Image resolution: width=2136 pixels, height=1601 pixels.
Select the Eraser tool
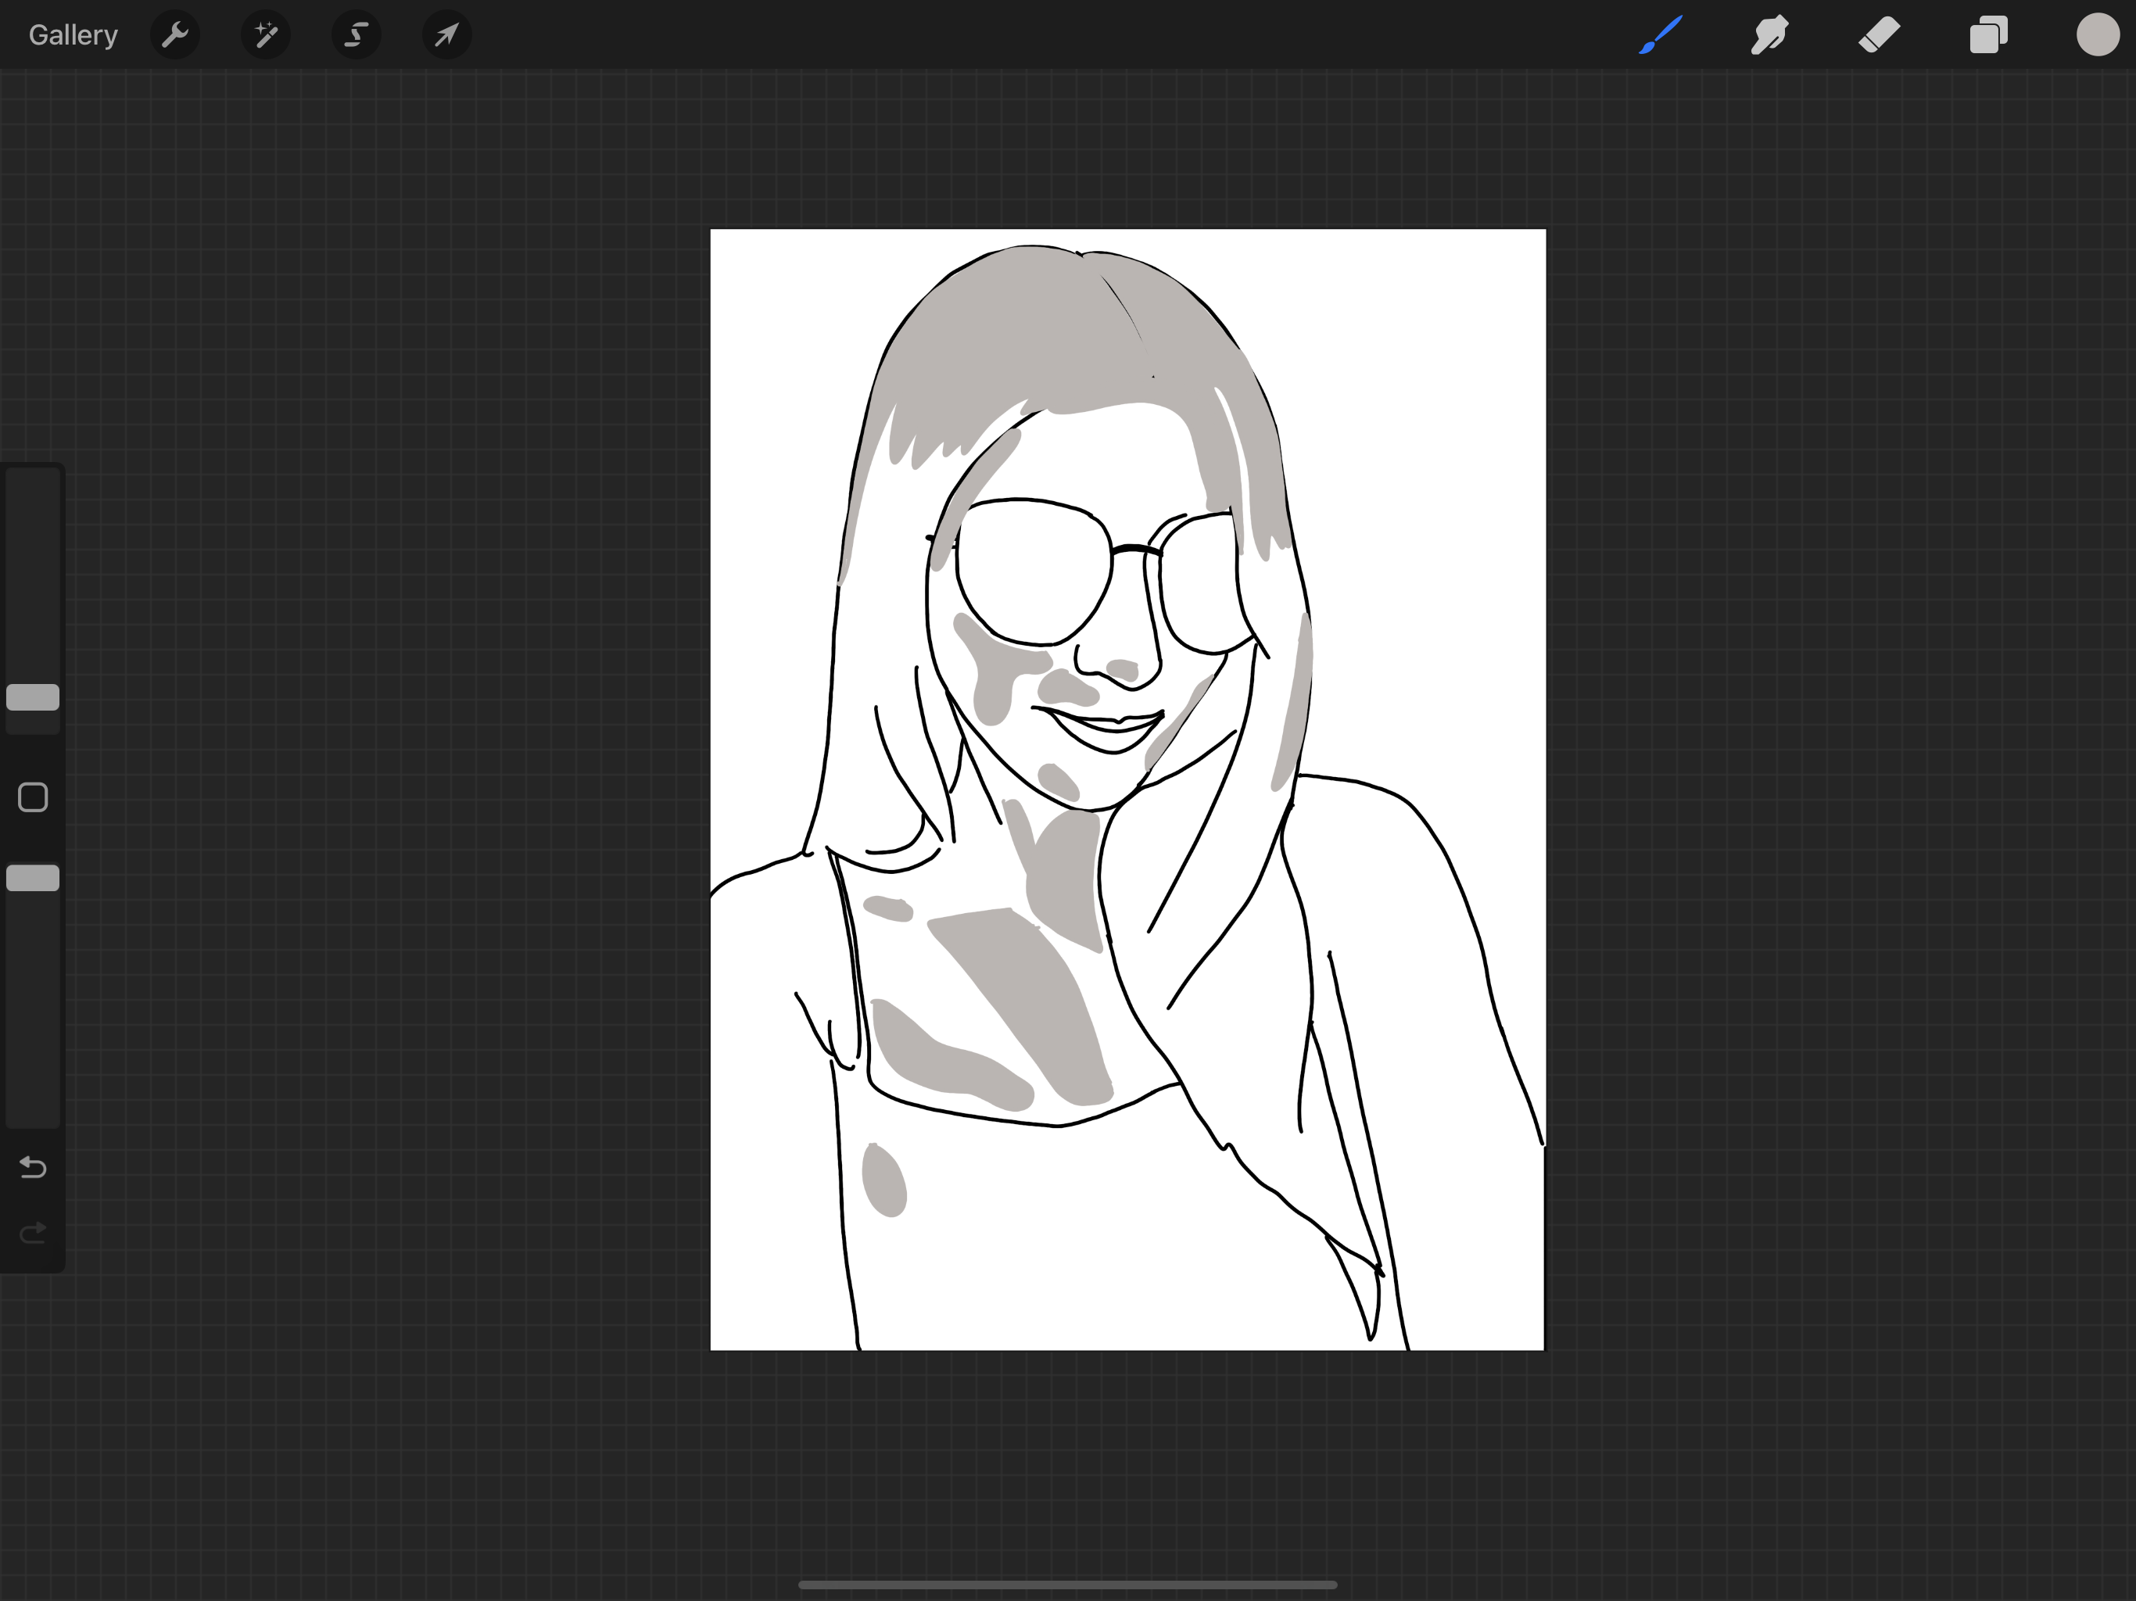coord(1879,36)
